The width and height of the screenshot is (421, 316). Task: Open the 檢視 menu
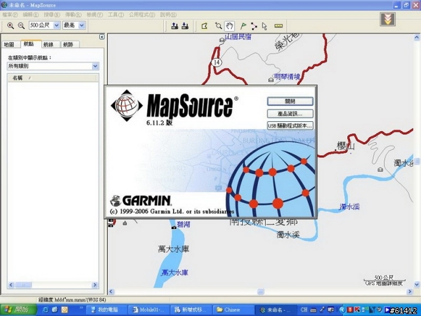[x=95, y=14]
